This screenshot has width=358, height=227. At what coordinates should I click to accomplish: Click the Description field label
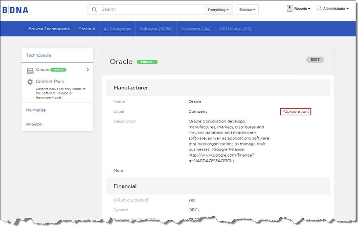[124, 121]
